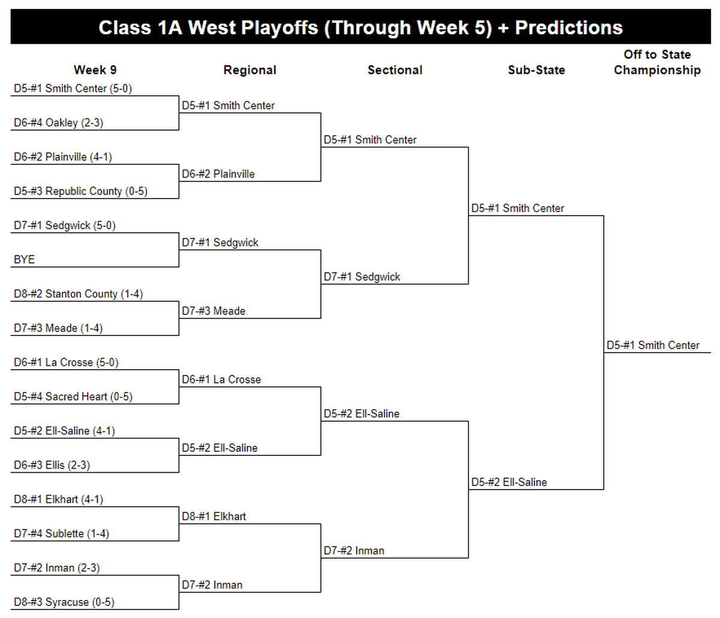720x618 pixels.
Task: Click Regional entry D7-#3 Meade
Action: (x=214, y=311)
